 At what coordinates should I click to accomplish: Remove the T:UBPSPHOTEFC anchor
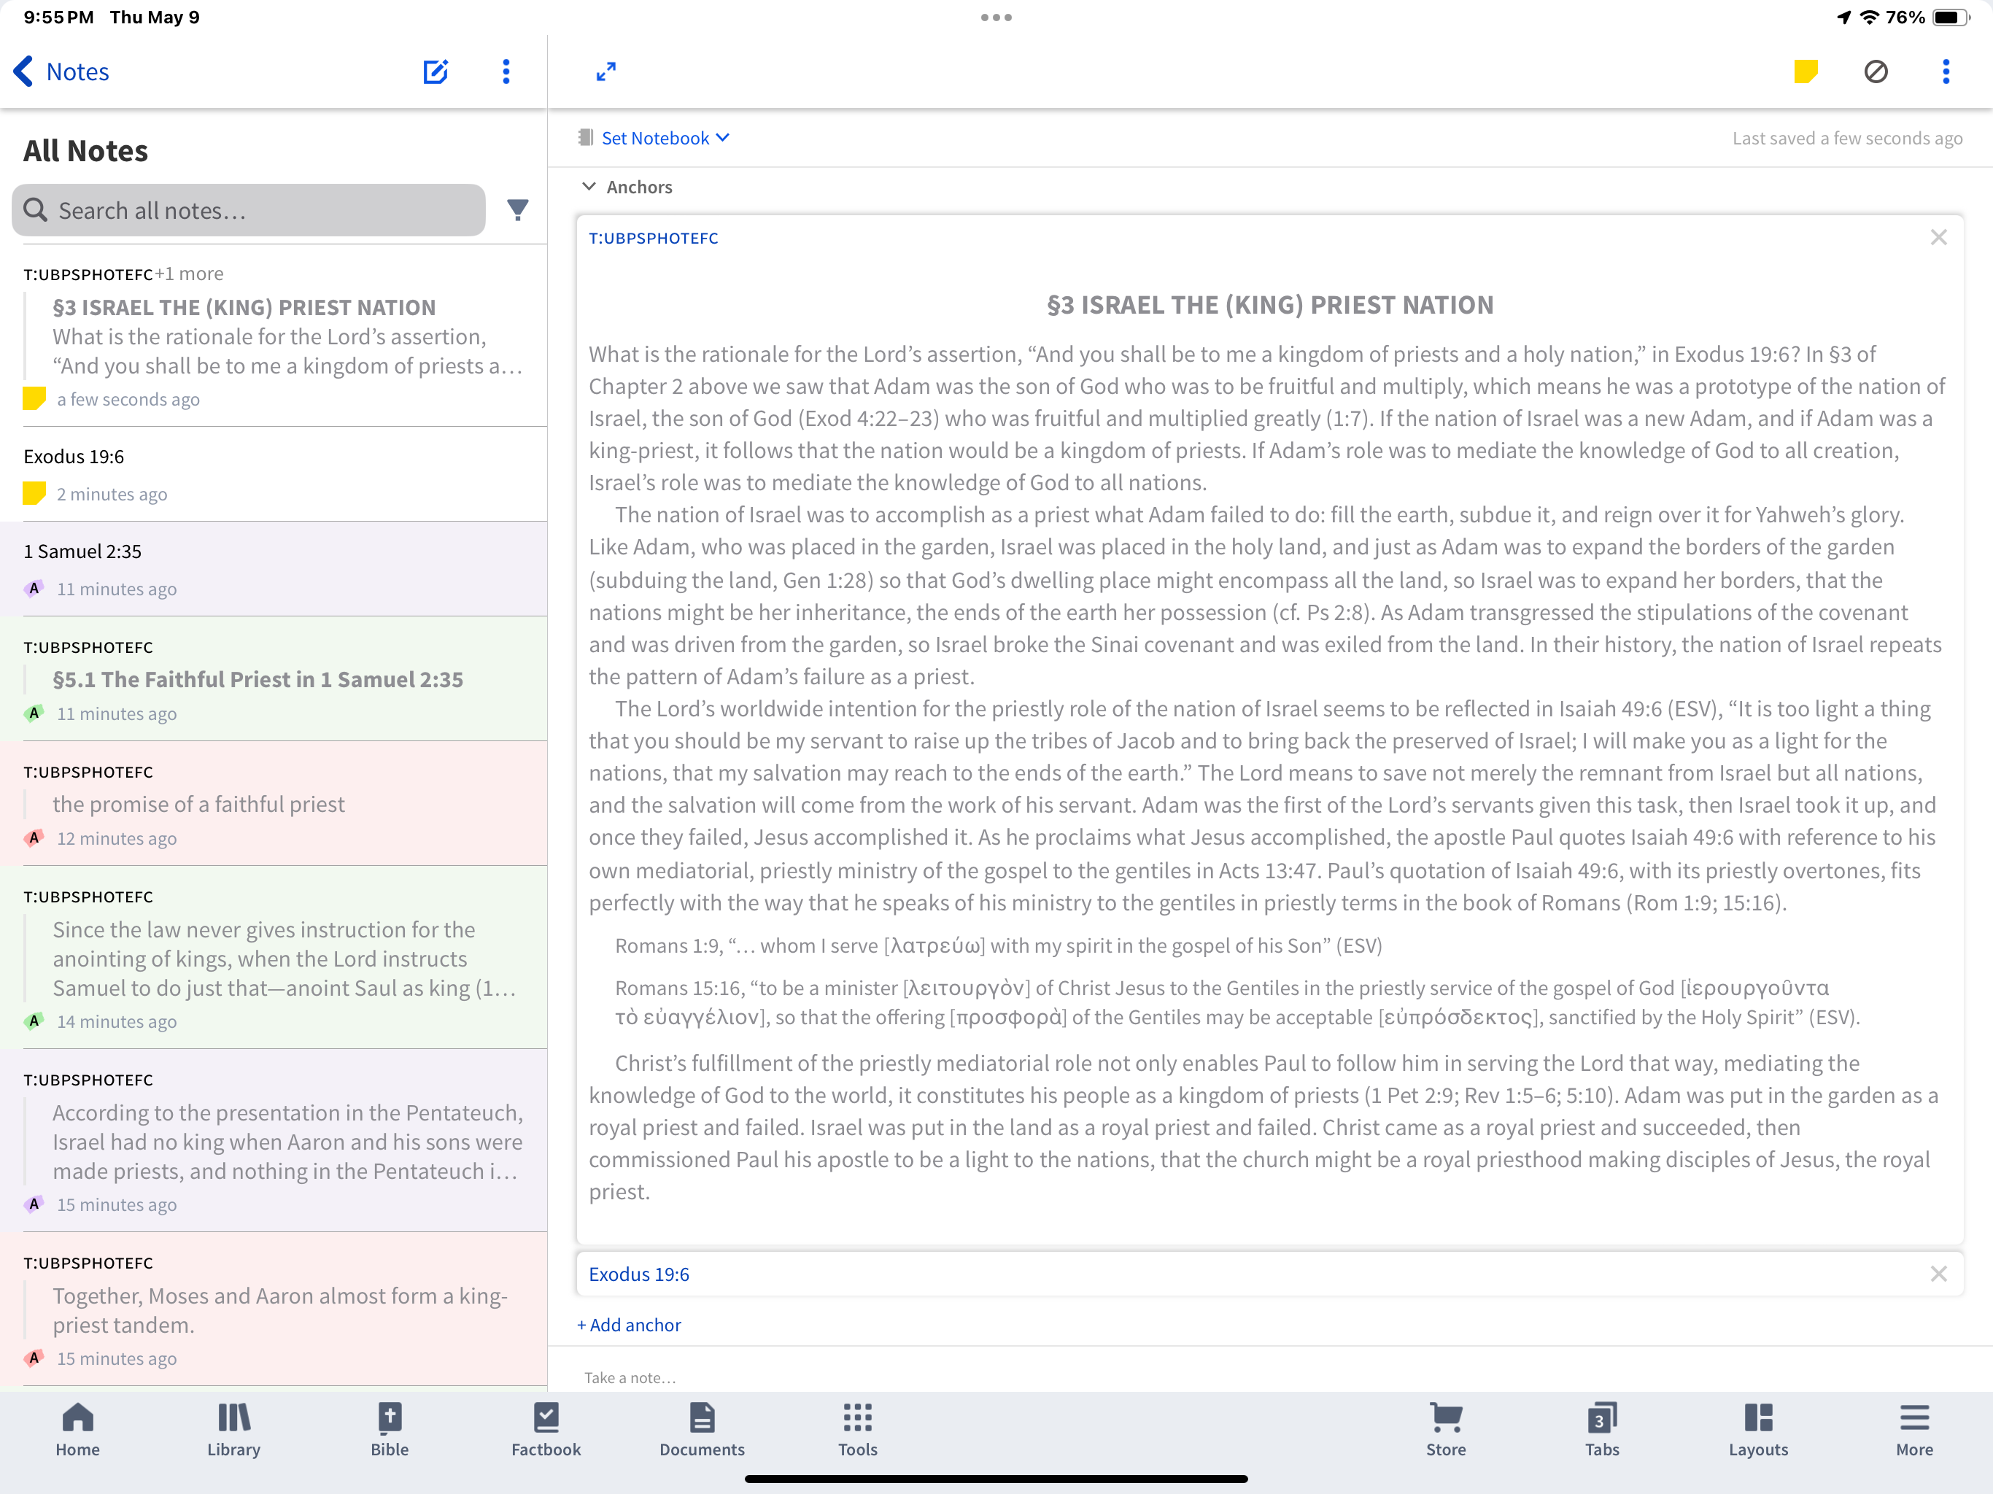(1939, 237)
